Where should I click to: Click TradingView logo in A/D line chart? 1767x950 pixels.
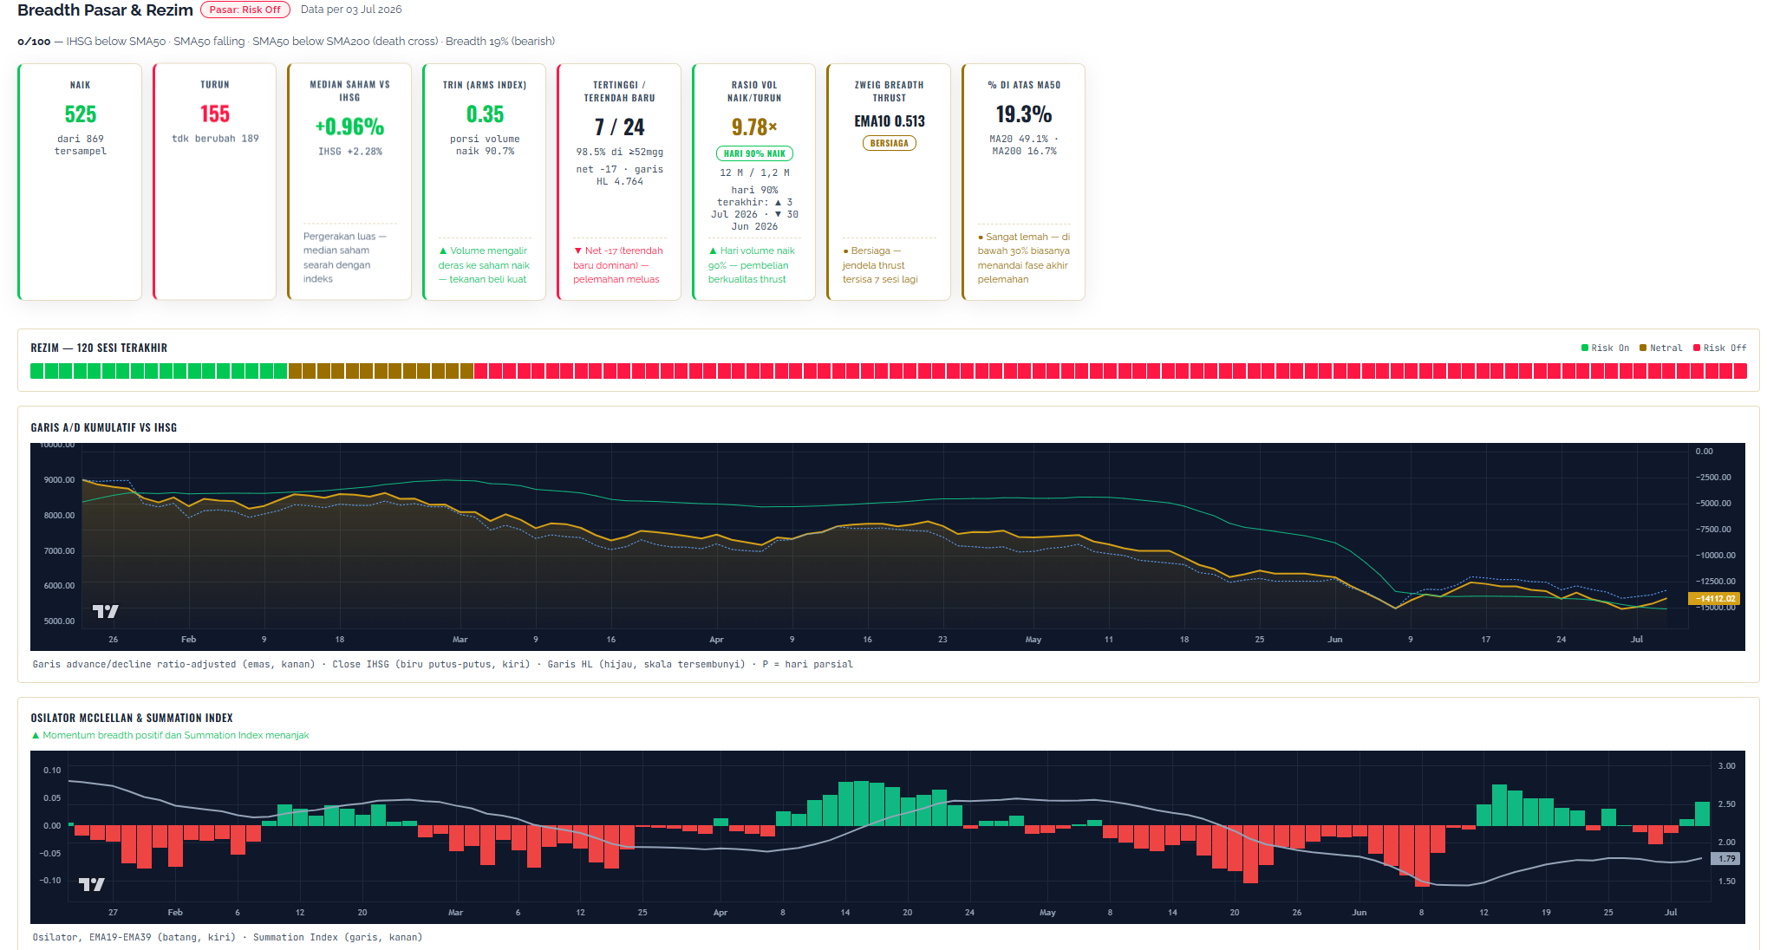(105, 611)
